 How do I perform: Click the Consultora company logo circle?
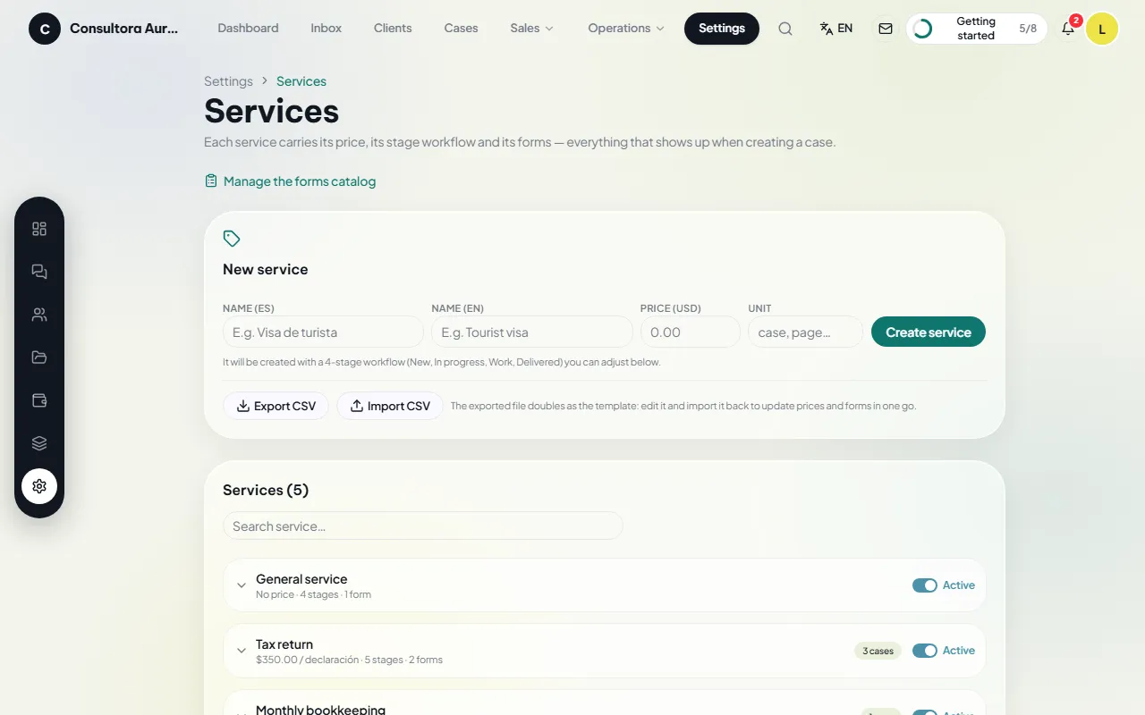click(45, 29)
